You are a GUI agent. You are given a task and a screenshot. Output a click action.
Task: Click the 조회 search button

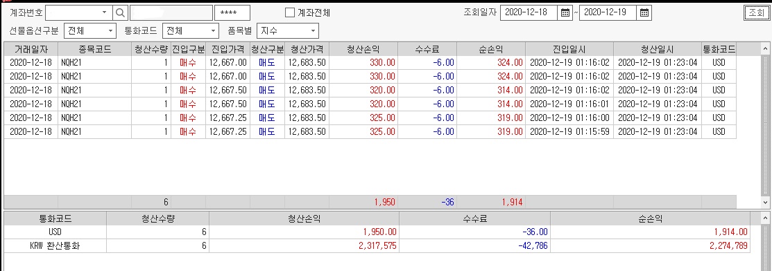(756, 12)
